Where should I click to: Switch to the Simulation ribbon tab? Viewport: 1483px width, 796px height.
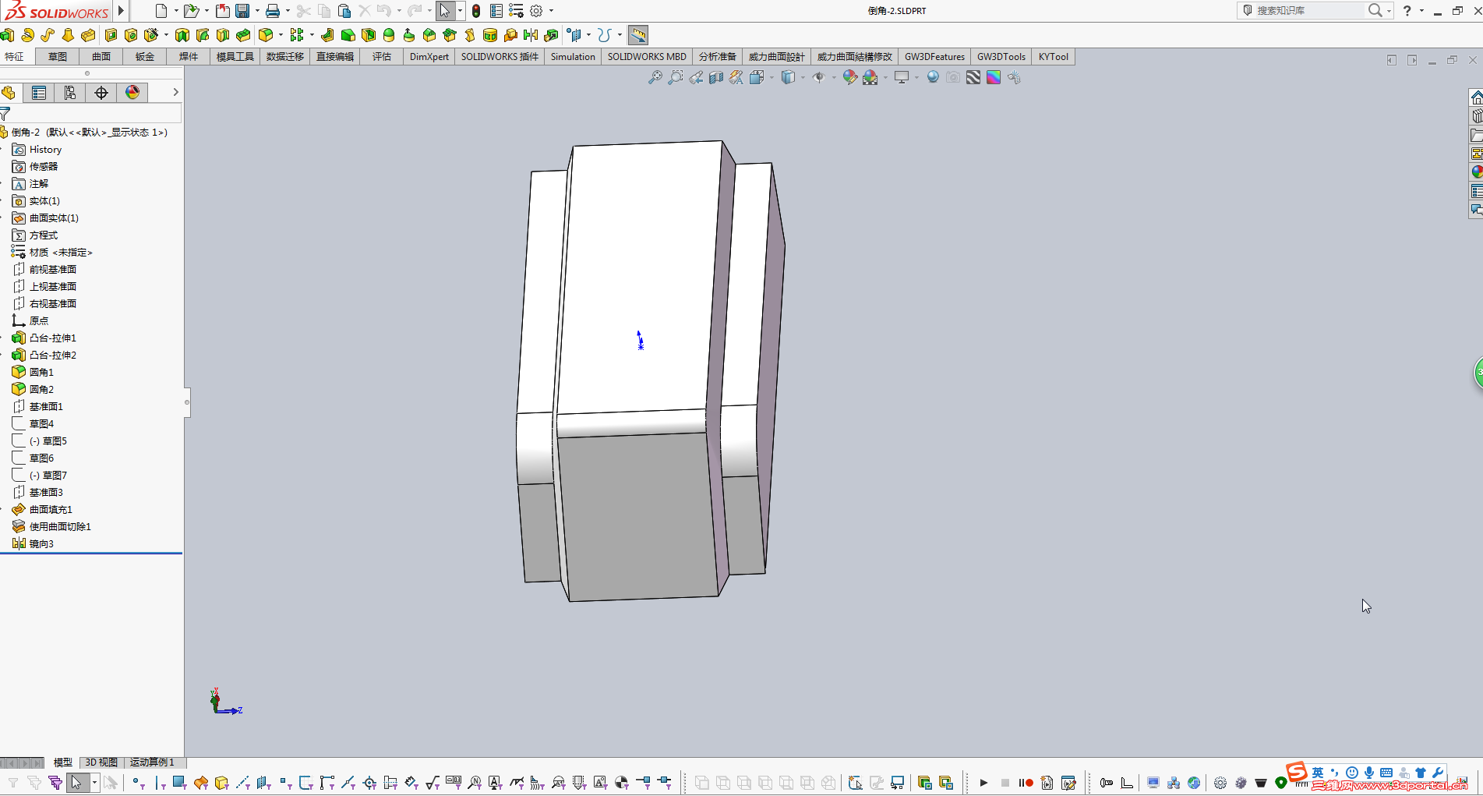pyautogui.click(x=573, y=57)
